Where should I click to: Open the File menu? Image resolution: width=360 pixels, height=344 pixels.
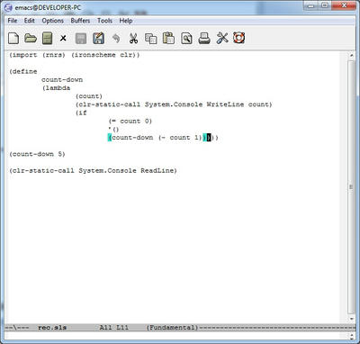[x=13, y=21]
